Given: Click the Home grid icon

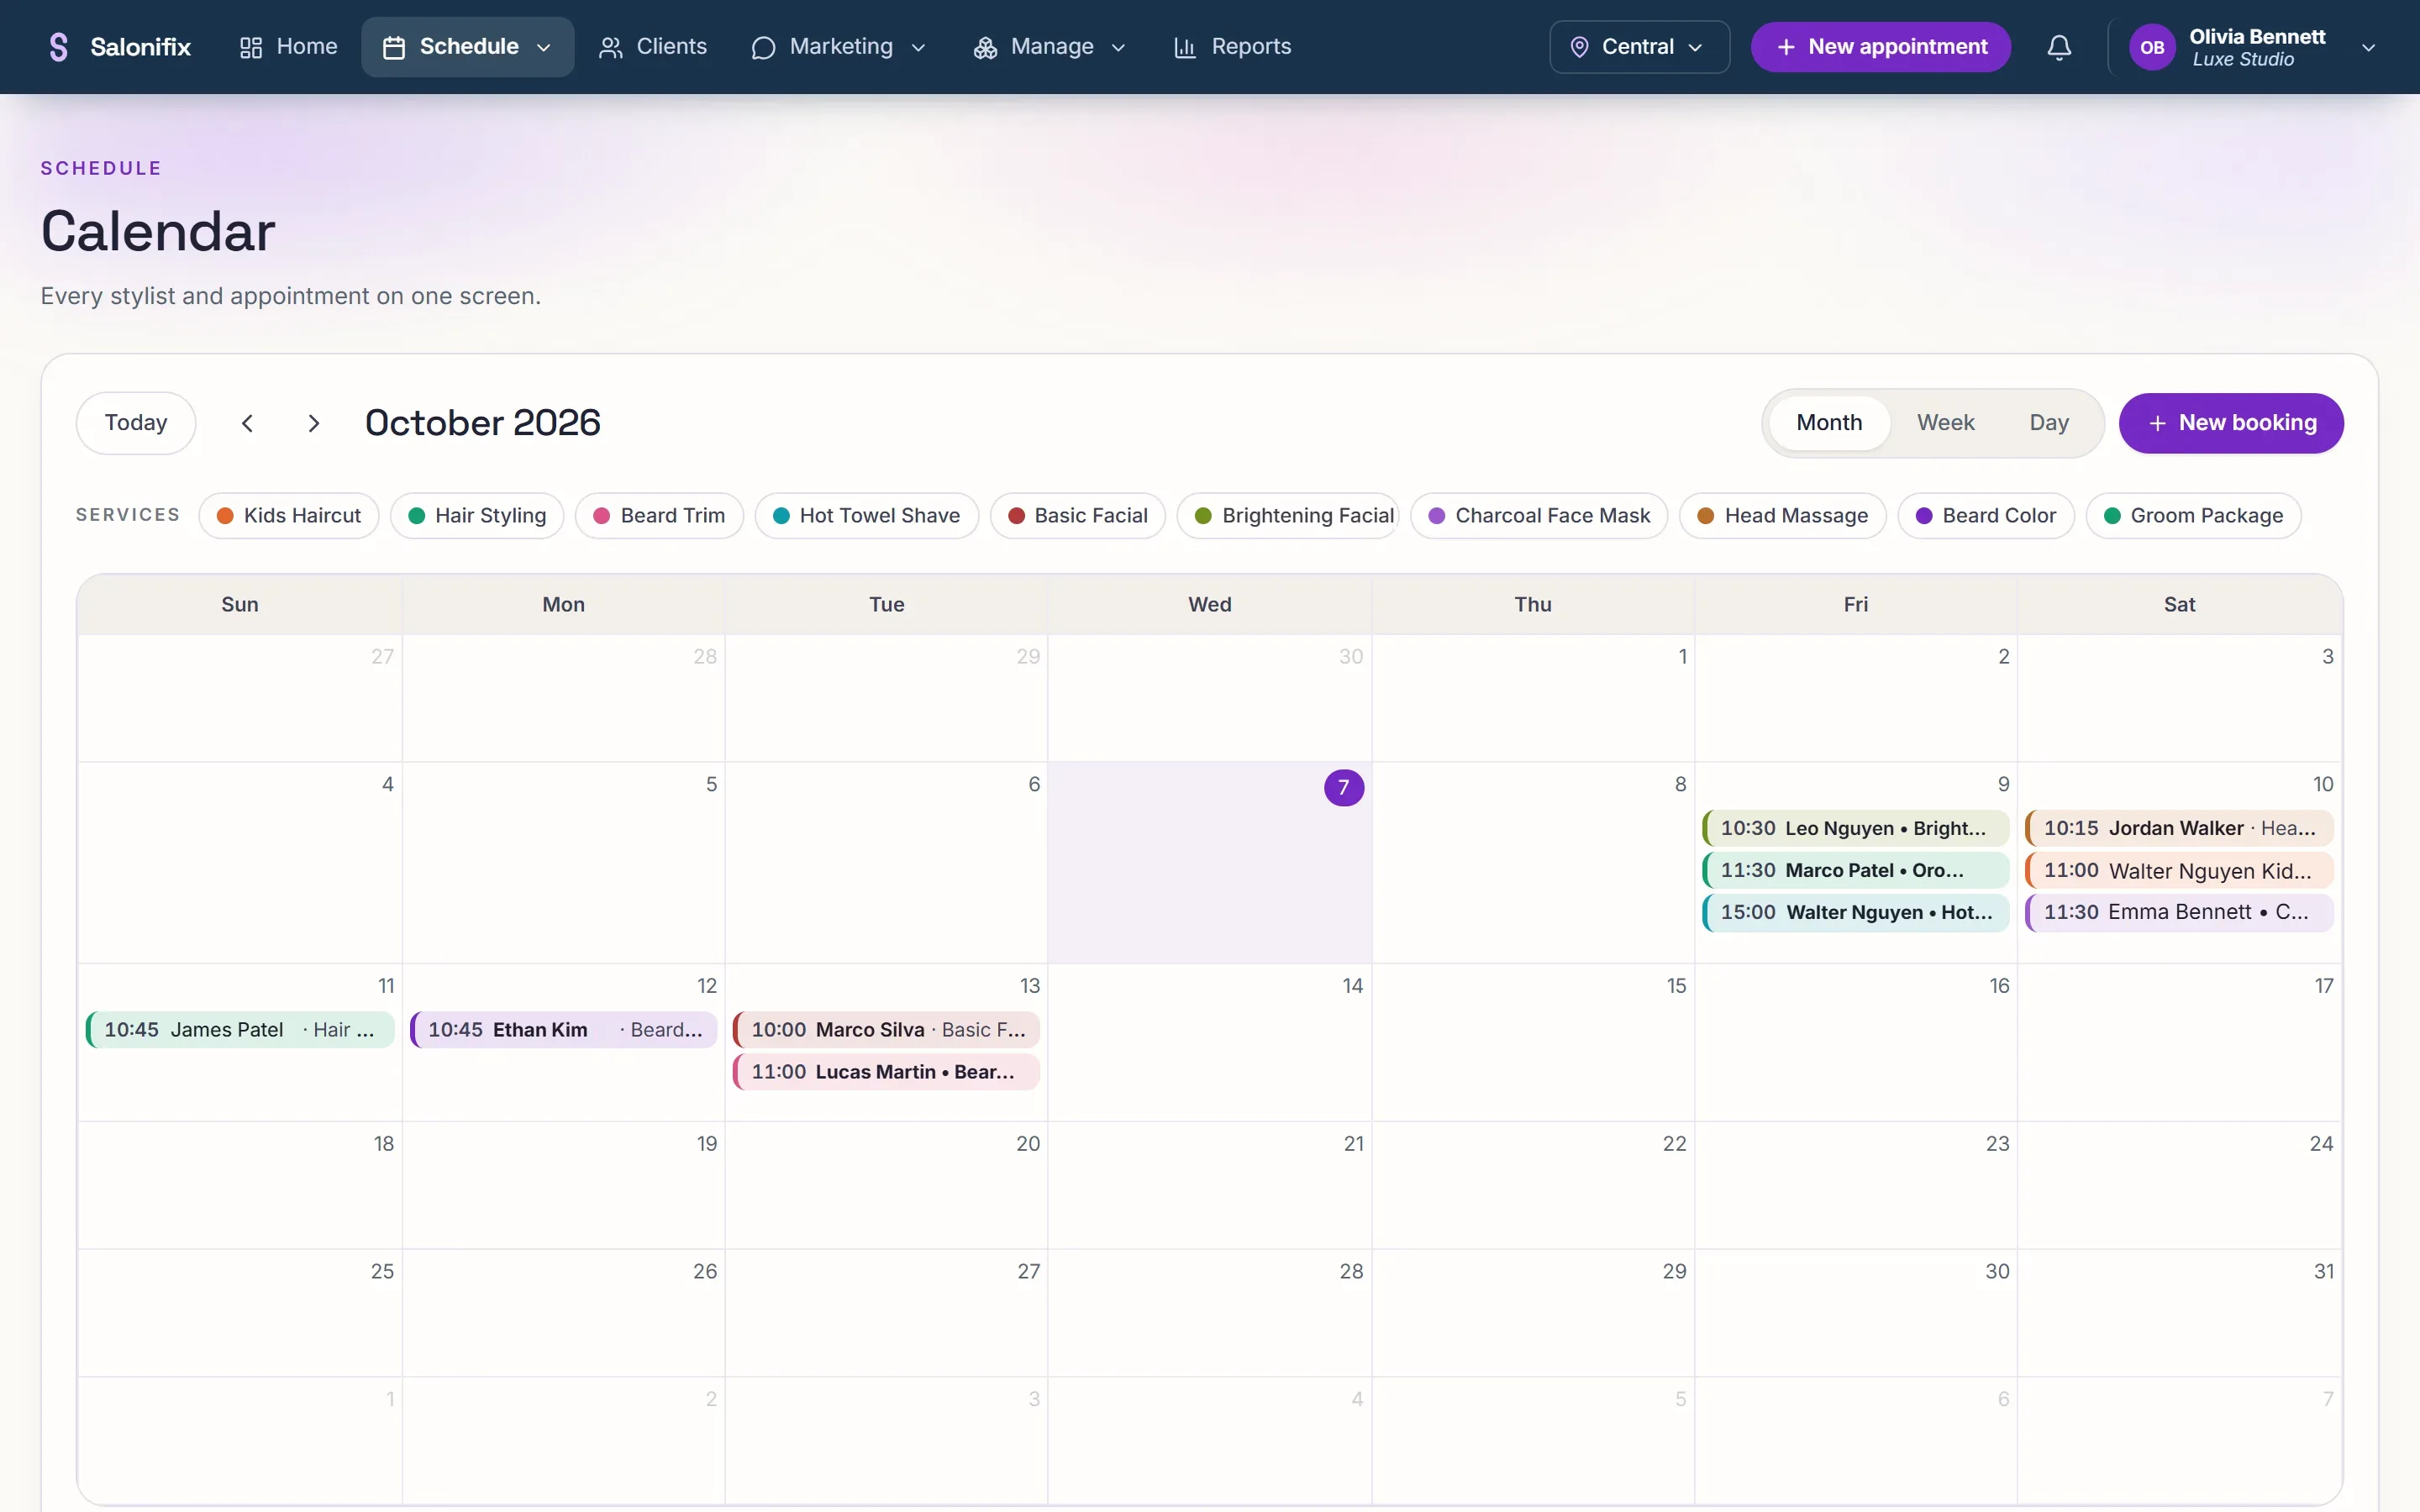Looking at the screenshot, I should point(251,47).
